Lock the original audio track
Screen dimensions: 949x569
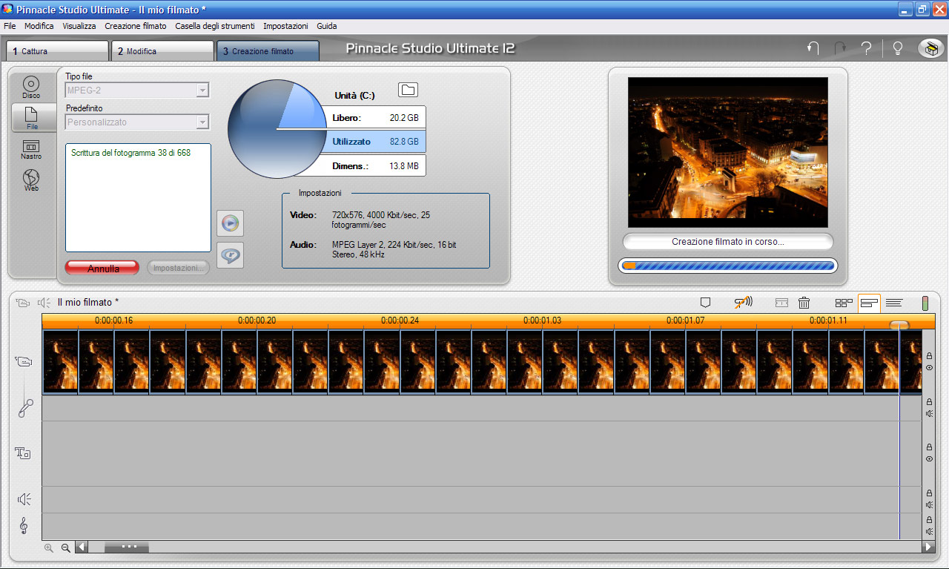[x=929, y=402]
